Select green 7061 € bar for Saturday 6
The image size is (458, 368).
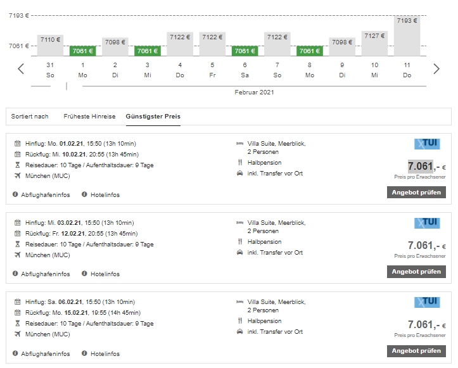click(245, 51)
